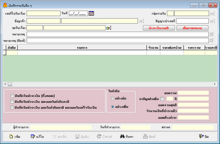Click the จำนวน column header
This screenshot has height=144, width=220.
pos(153,48)
